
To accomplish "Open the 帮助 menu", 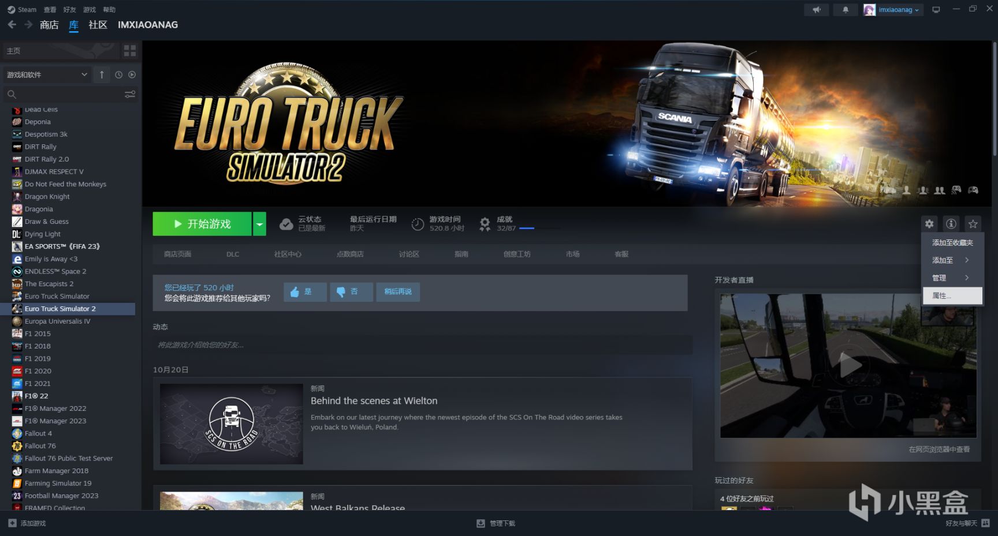I will coord(109,9).
